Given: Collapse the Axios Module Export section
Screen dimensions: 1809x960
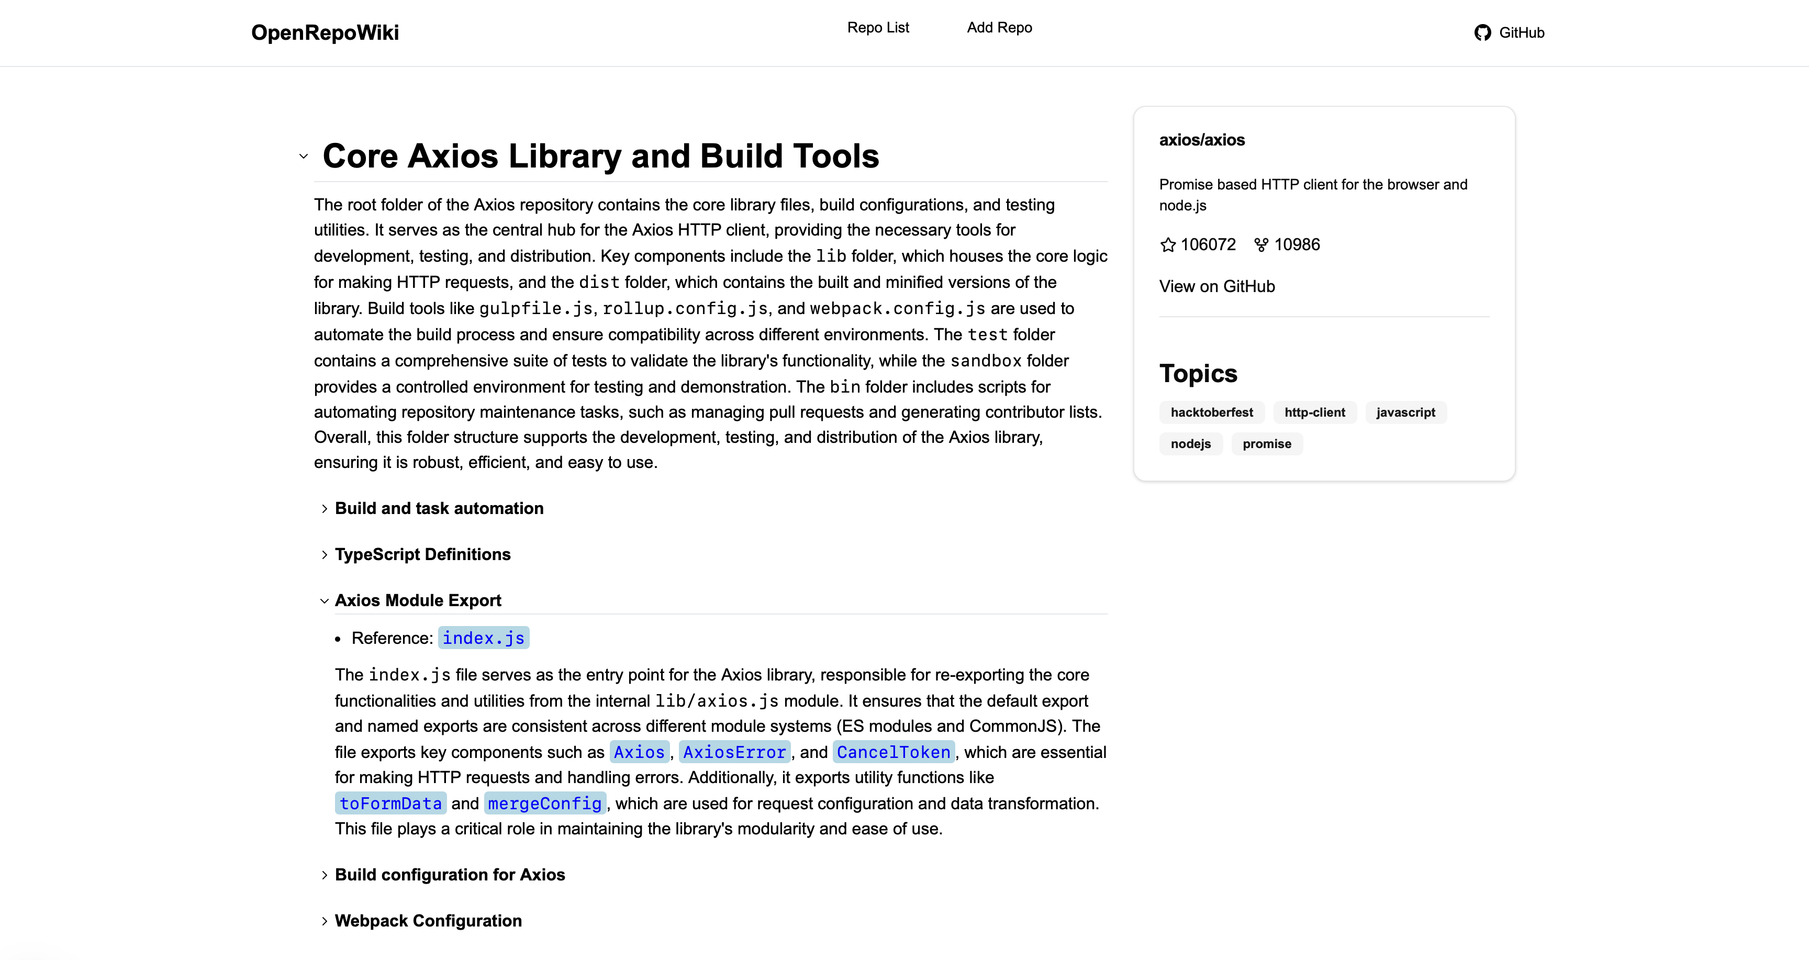Looking at the screenshot, I should click(325, 601).
